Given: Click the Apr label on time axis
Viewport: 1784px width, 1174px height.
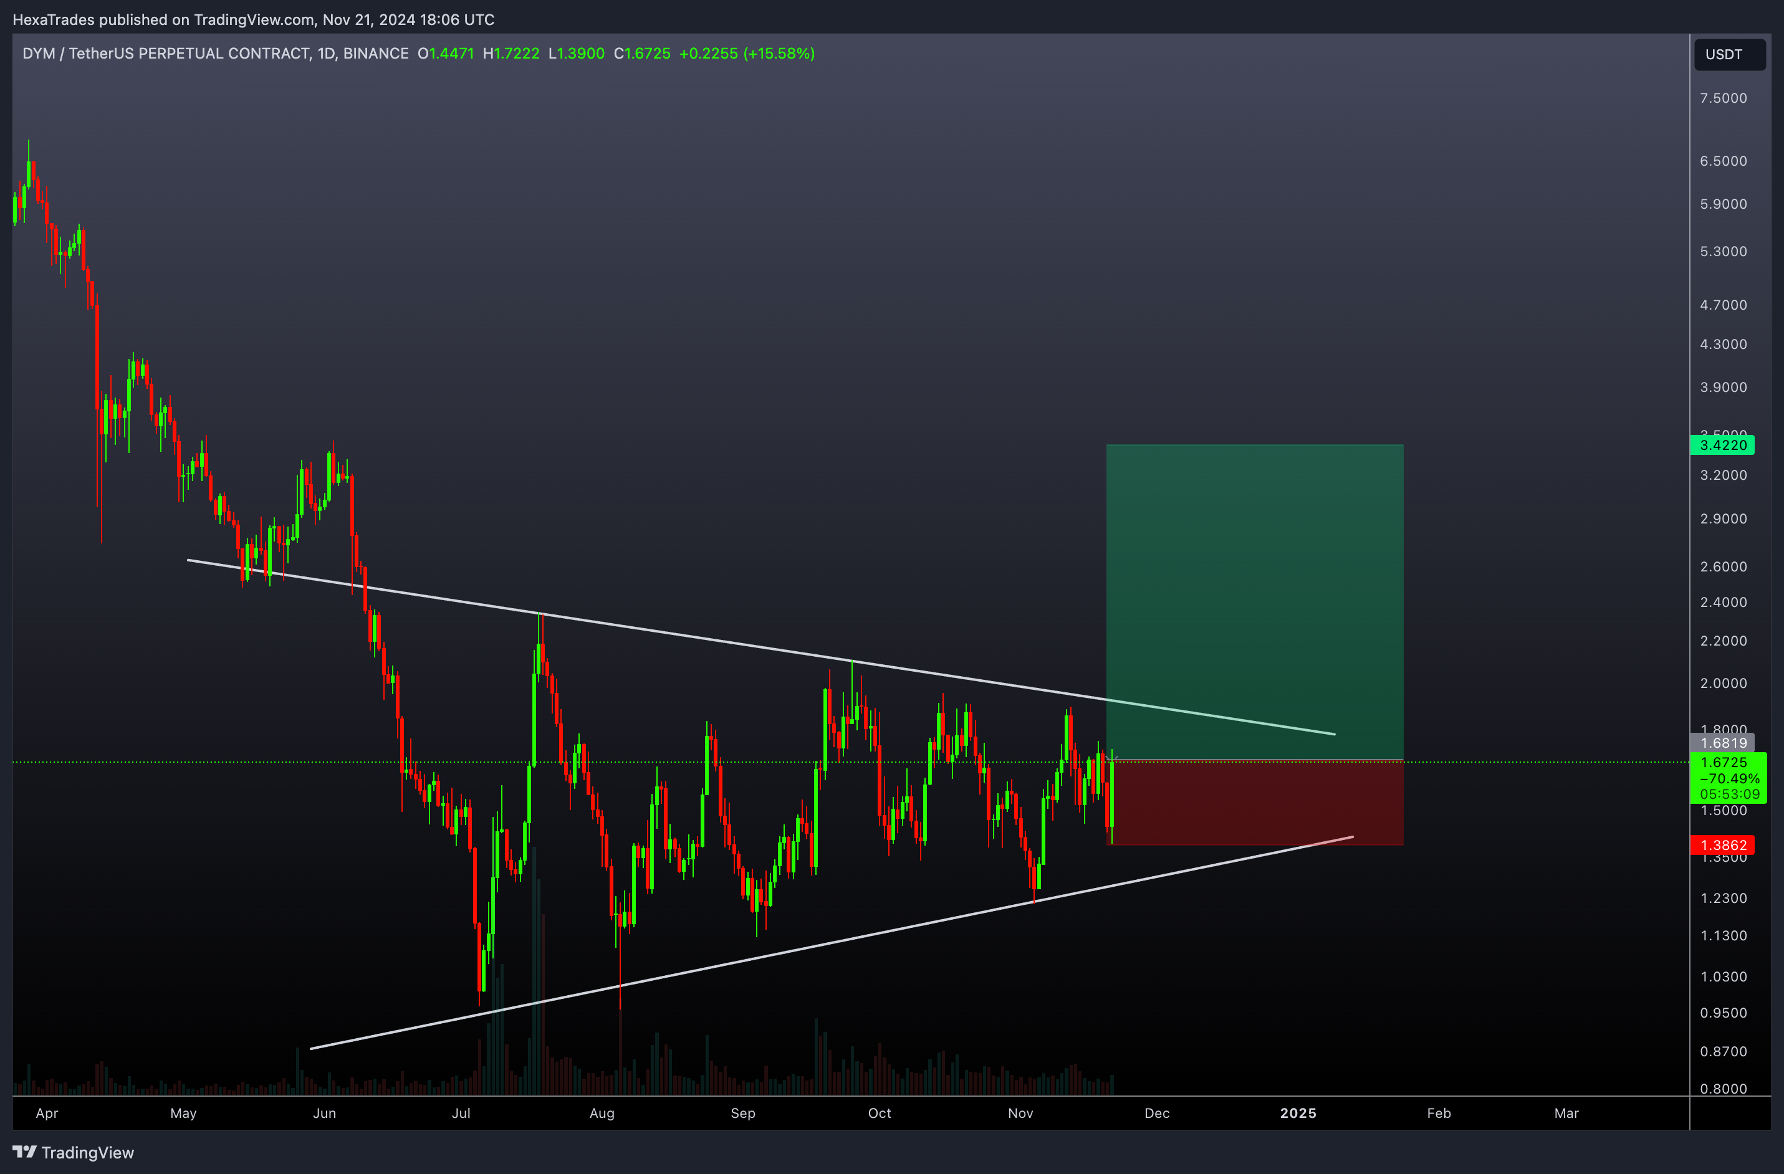Looking at the screenshot, I should [x=47, y=1112].
